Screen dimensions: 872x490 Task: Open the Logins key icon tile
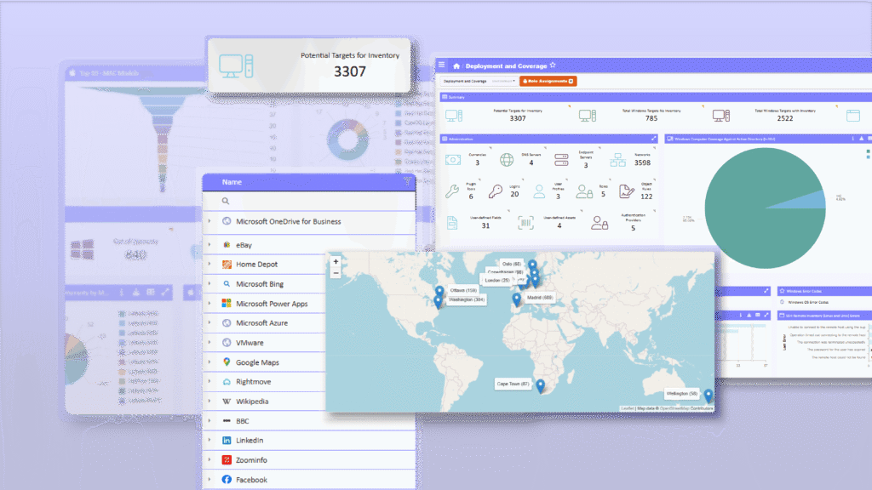[495, 191]
